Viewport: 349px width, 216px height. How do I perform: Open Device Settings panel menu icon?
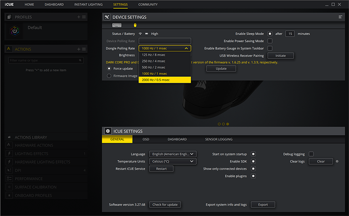(x=340, y=17)
